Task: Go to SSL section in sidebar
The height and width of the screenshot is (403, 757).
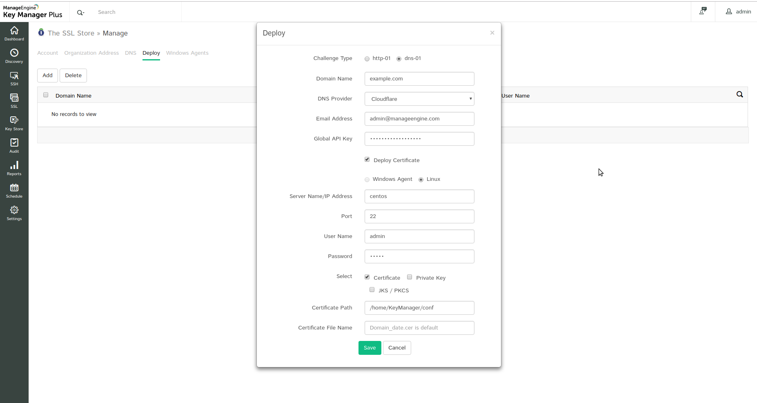Action: click(14, 101)
